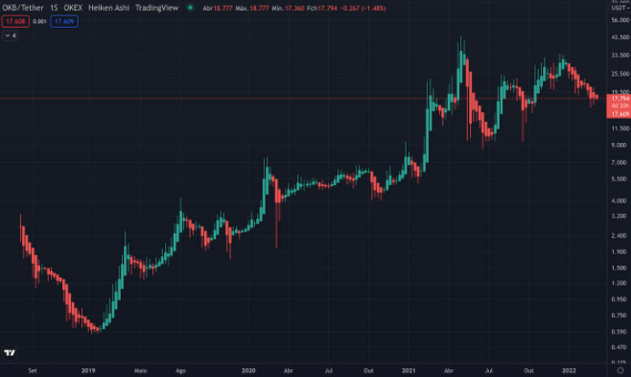Click the 1.900 price axis label
The height and width of the screenshot is (377, 631).
(619, 252)
